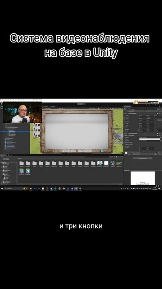Select the white texture asset in Project
Image resolution: width=162 pixels, height=289 pixels.
[106, 163]
